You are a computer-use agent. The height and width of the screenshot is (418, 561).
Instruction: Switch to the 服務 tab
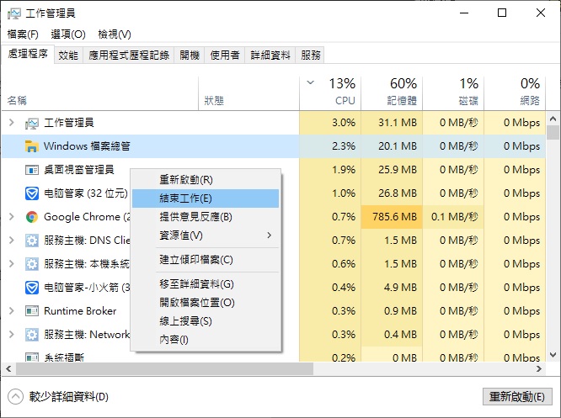point(310,55)
